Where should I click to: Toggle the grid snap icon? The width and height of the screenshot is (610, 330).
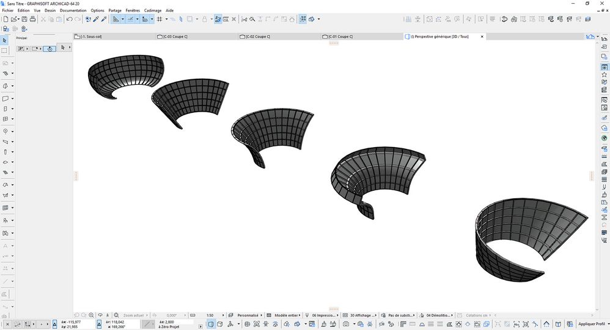click(x=160, y=19)
